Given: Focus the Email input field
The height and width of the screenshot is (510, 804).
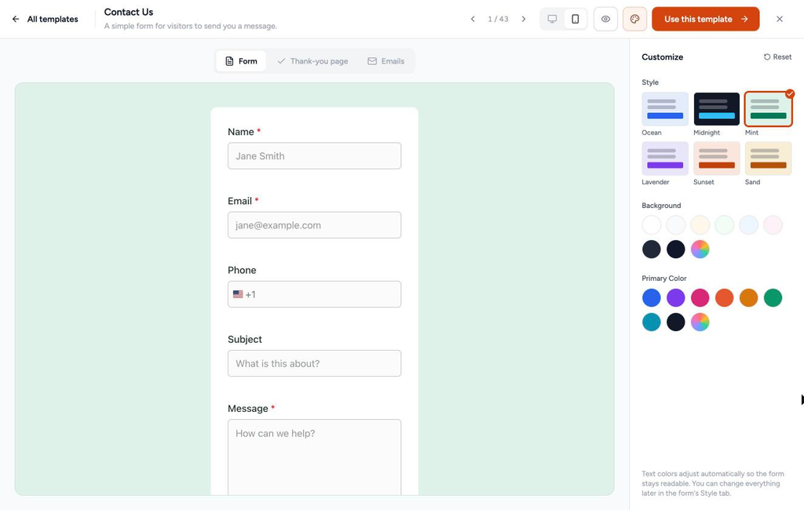Looking at the screenshot, I should click(x=314, y=225).
